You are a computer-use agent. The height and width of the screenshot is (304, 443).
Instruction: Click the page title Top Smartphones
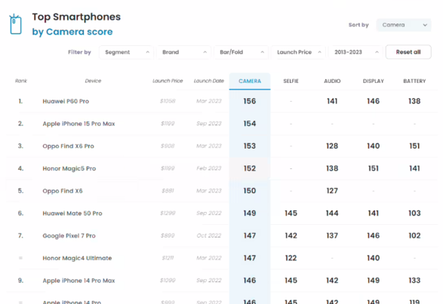tap(76, 17)
